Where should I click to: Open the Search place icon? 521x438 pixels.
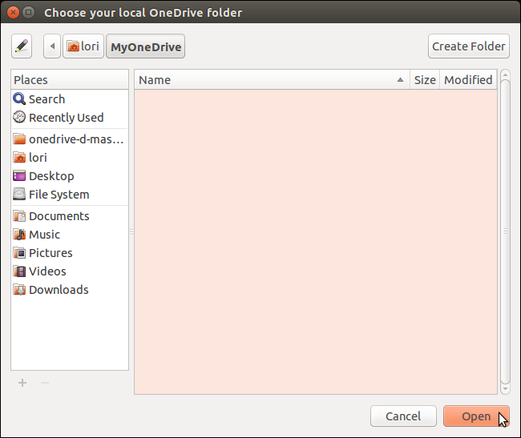(19, 98)
